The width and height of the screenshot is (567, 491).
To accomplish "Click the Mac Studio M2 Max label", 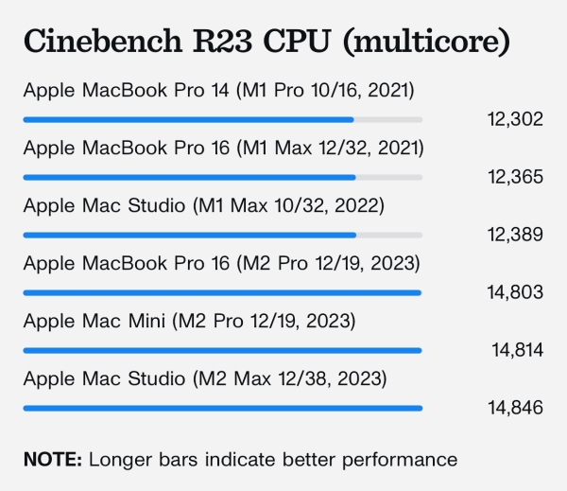I will [x=205, y=378].
